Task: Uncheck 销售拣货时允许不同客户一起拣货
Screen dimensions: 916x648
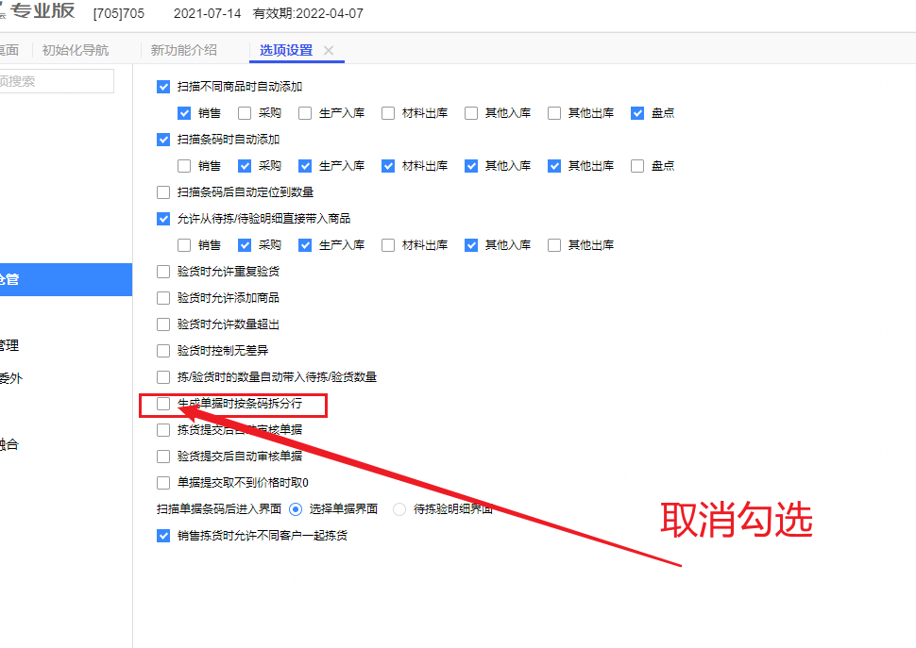Action: click(163, 536)
